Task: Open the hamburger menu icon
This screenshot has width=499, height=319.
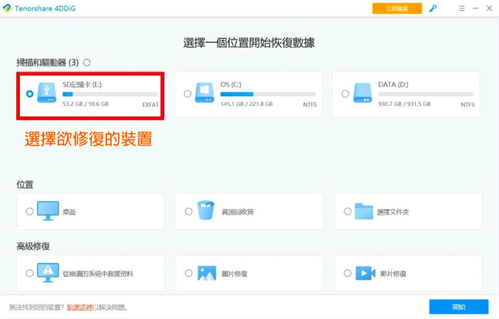Action: (462, 8)
